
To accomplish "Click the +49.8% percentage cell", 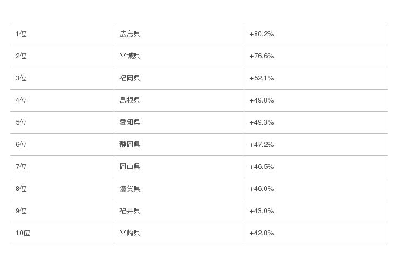I will [x=262, y=100].
